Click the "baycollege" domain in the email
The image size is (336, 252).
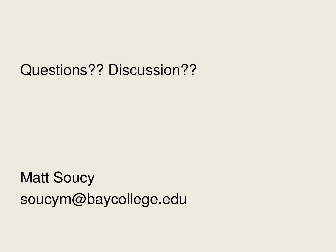pos(123,200)
